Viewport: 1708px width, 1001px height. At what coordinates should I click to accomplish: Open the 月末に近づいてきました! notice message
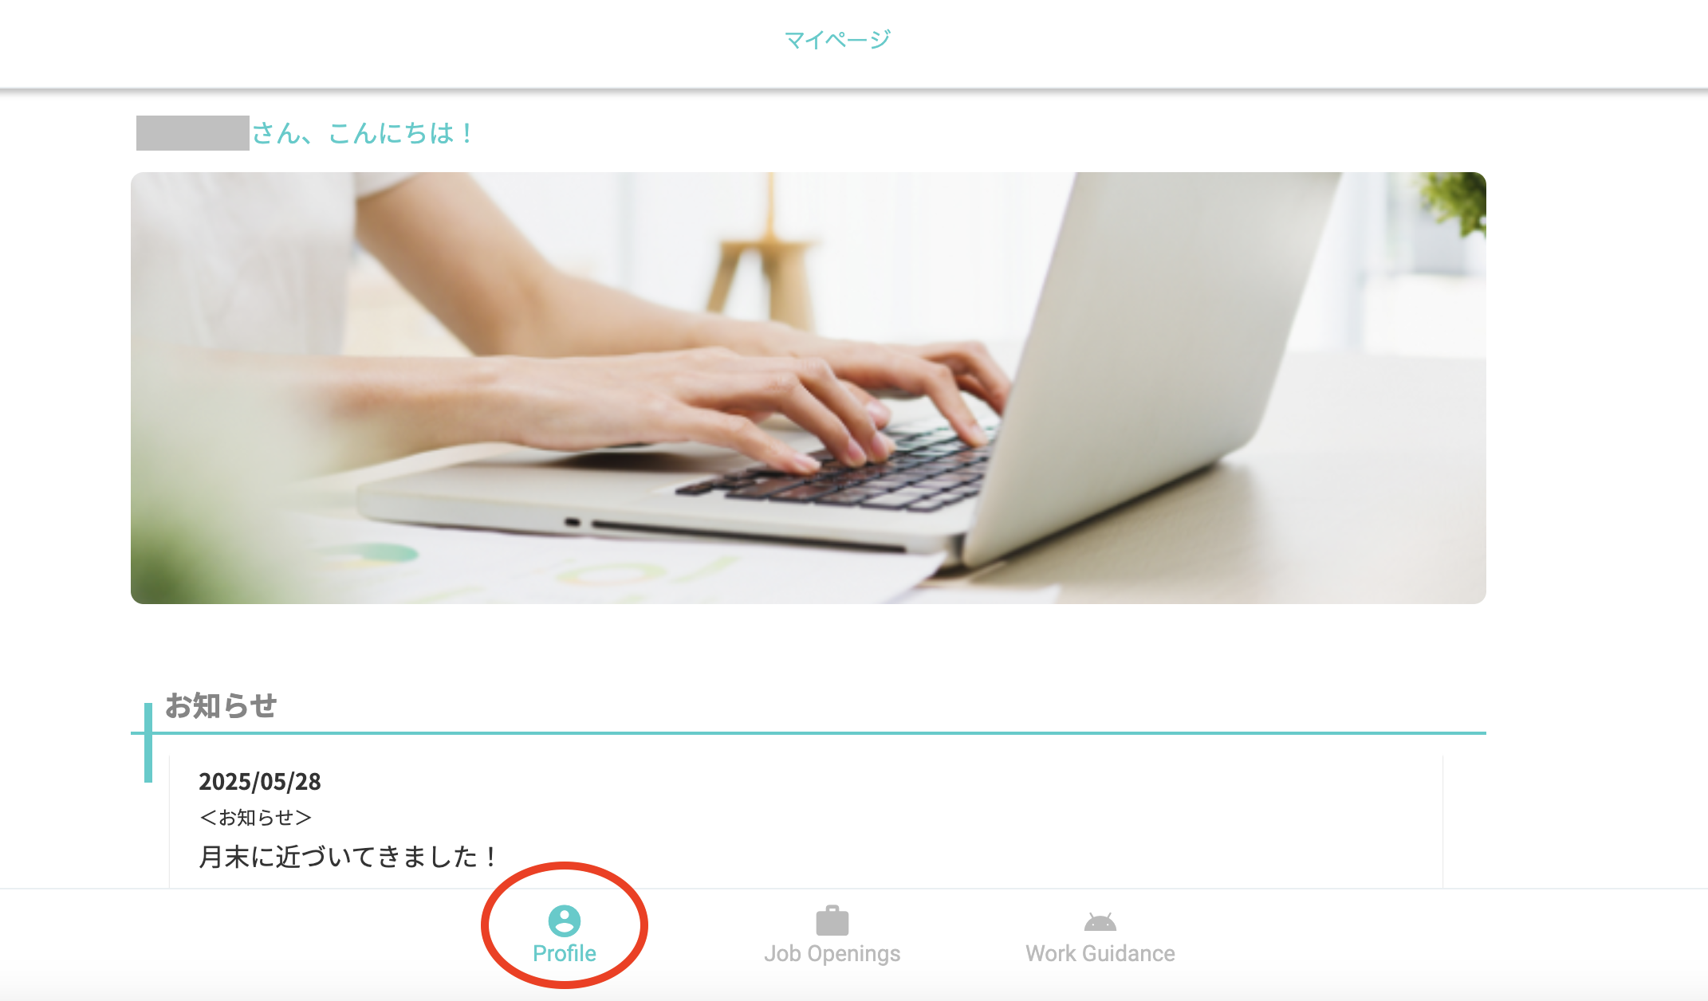click(x=348, y=857)
